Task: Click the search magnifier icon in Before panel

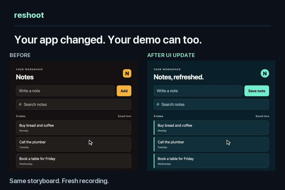Action: (20, 104)
